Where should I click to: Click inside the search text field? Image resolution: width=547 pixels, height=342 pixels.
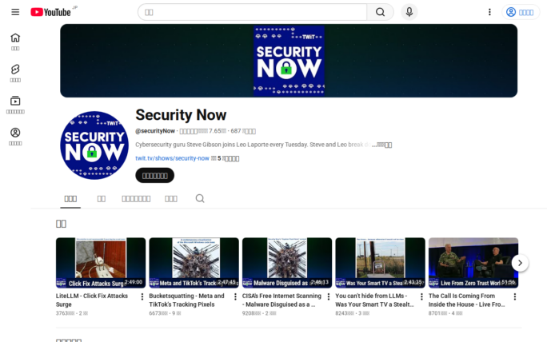coord(252,12)
